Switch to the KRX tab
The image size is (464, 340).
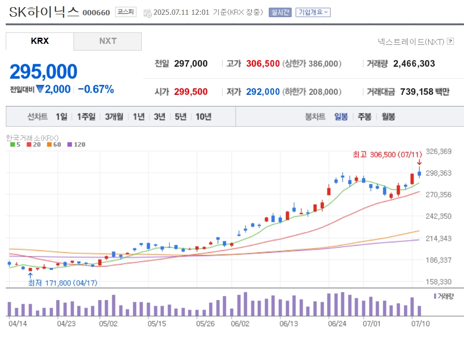(x=40, y=41)
